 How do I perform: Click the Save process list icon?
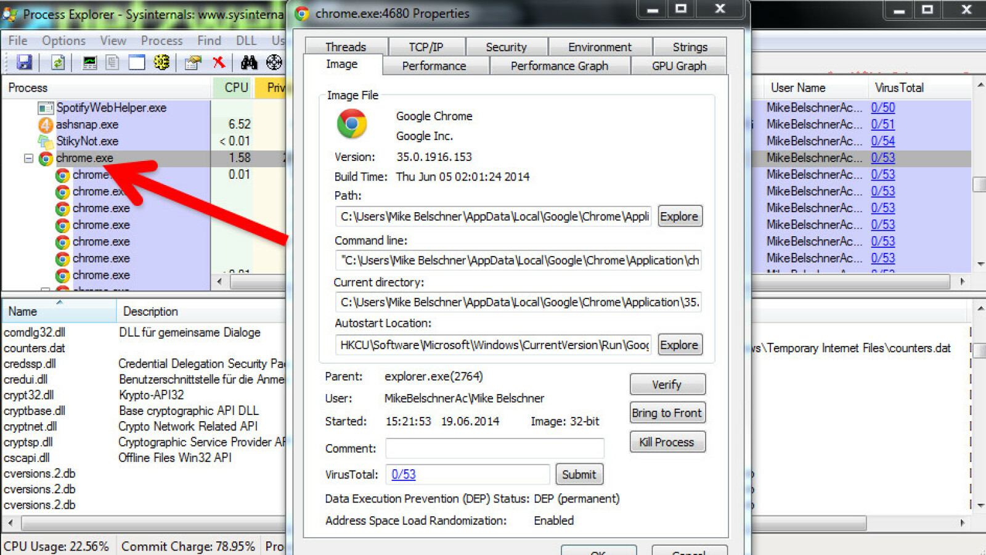tap(25, 62)
